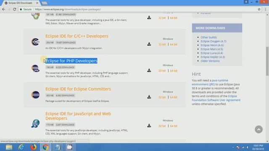
Task: Open Eclipse for PHP Developers title link
Action: click(71, 61)
